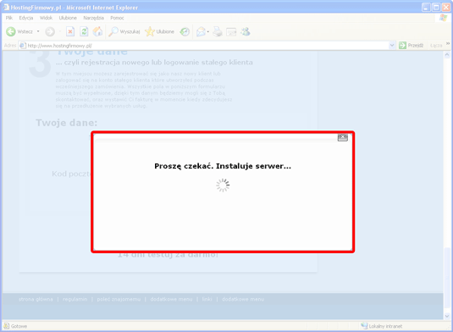The height and width of the screenshot is (332, 453).
Task: Open the Messenger people icon
Action: pos(246,31)
